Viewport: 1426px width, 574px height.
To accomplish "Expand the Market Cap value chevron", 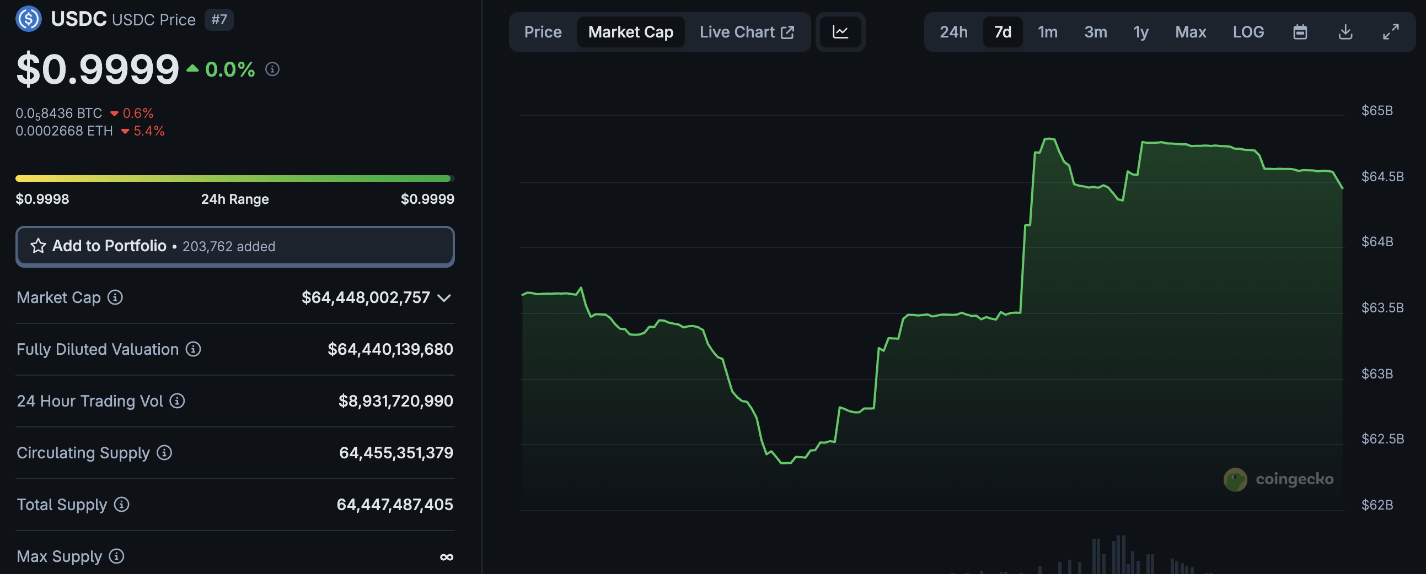I will pyautogui.click(x=444, y=298).
